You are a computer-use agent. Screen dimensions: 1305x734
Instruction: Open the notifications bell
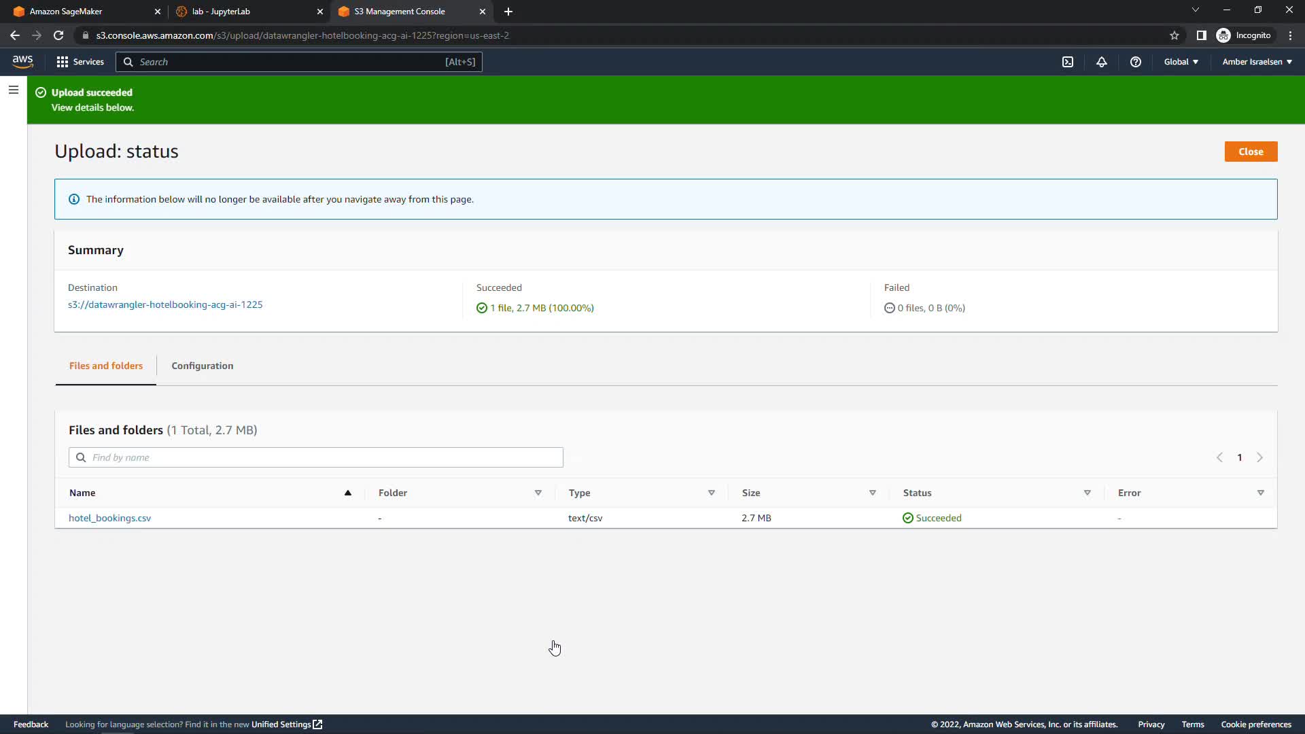click(1102, 62)
